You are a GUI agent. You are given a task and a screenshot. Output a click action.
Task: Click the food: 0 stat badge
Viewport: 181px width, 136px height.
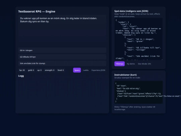pos(61,70)
